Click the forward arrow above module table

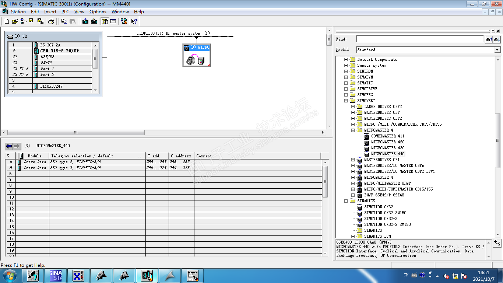click(x=17, y=146)
